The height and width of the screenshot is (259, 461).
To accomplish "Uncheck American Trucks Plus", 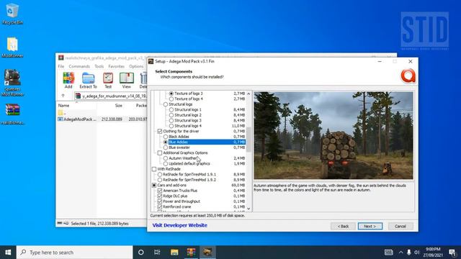I will pos(160,191).
